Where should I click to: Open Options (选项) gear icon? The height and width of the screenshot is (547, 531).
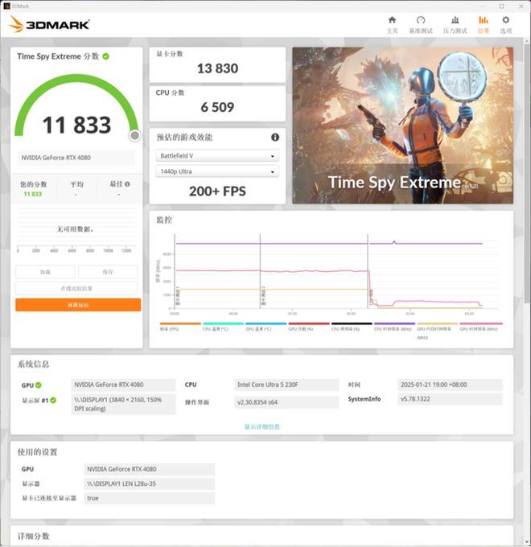[x=506, y=23]
